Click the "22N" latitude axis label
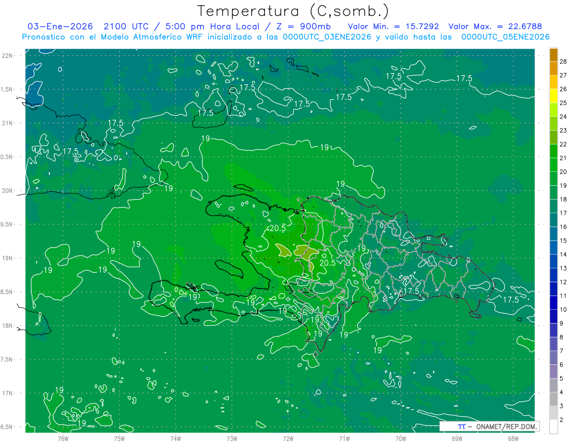The image size is (576, 445). (x=7, y=55)
